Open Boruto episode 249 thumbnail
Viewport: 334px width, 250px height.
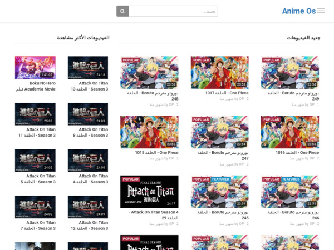pos(290,72)
